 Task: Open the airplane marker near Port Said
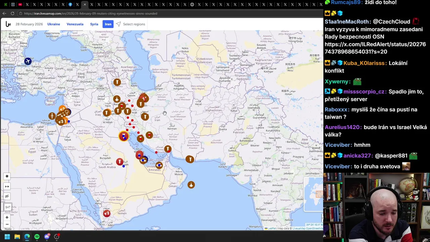coord(52,116)
